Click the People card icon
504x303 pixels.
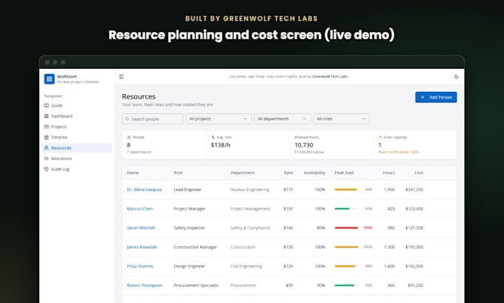(x=129, y=137)
